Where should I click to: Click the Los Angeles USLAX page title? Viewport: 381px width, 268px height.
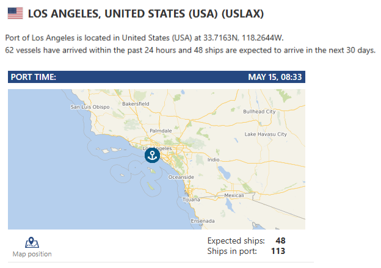tap(146, 13)
